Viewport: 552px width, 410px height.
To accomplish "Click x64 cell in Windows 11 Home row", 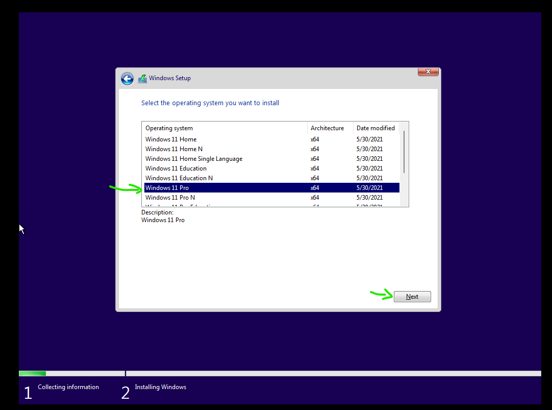I will (x=315, y=139).
